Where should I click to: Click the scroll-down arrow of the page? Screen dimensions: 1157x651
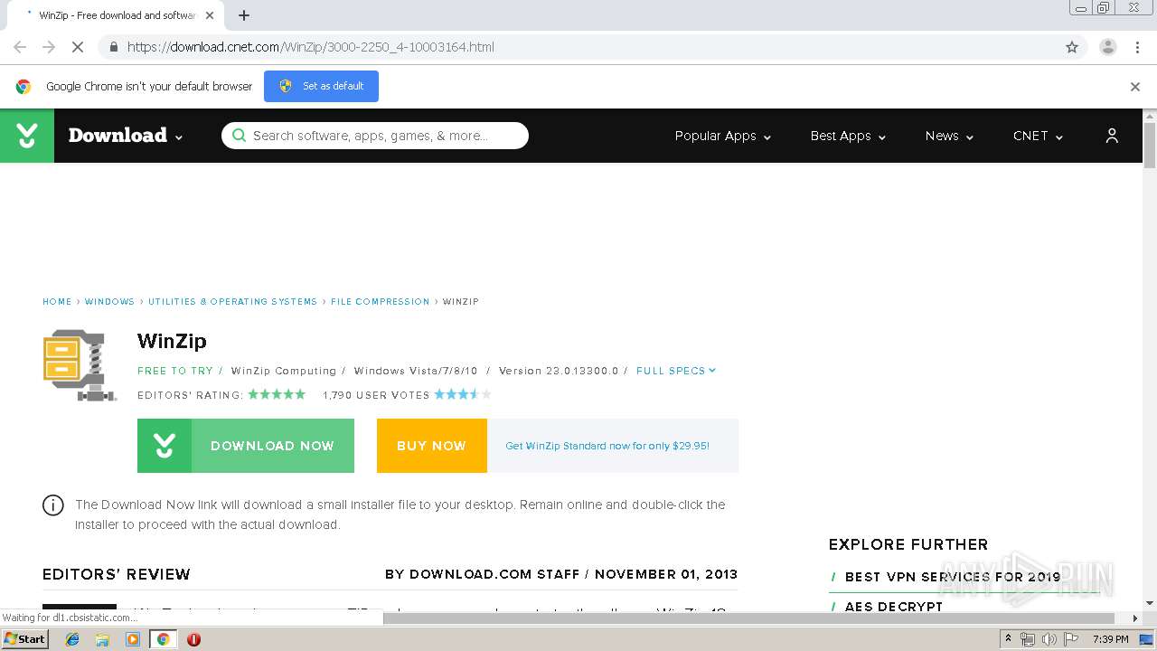pyautogui.click(x=1150, y=603)
